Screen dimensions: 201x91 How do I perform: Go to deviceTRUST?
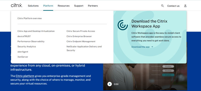(x=24, y=36)
